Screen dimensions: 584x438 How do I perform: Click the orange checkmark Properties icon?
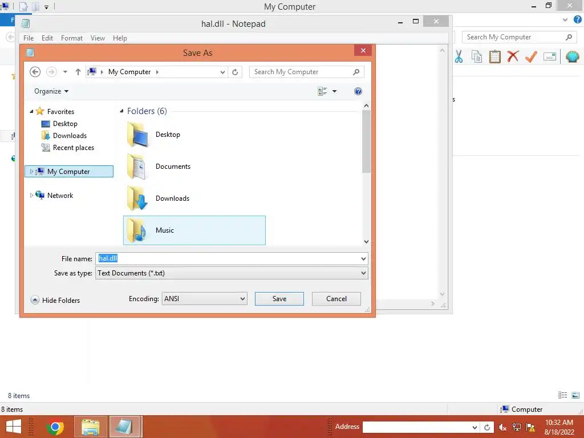[531, 56]
